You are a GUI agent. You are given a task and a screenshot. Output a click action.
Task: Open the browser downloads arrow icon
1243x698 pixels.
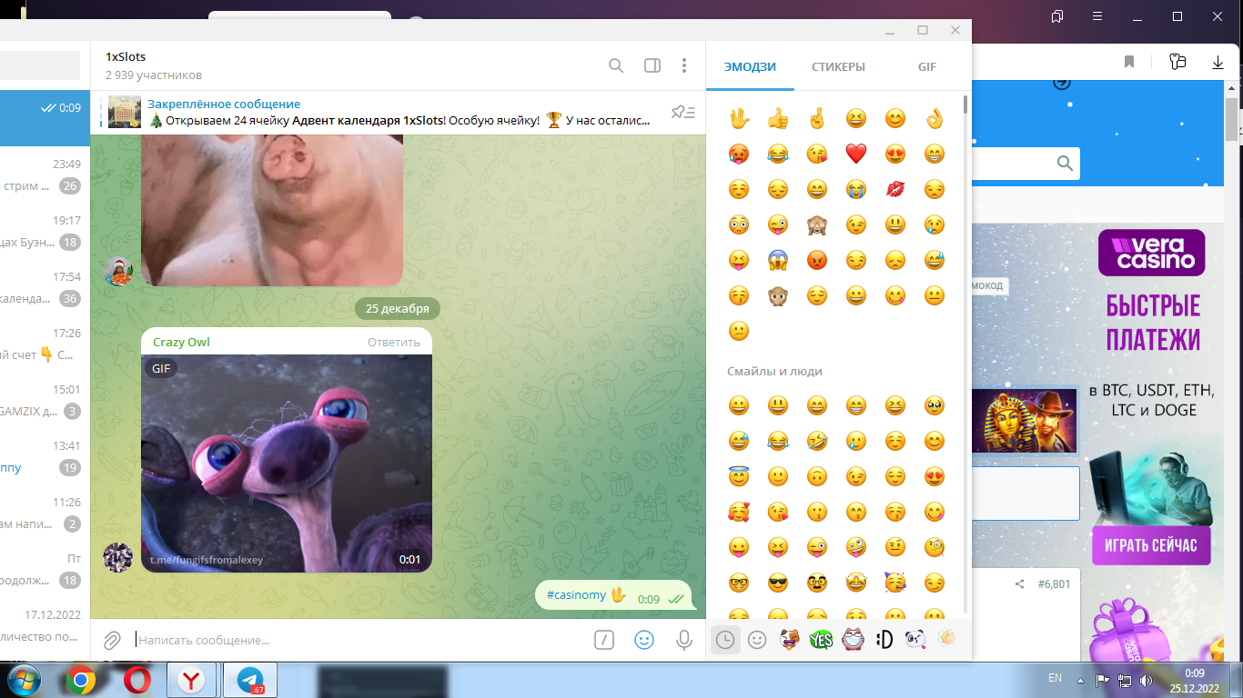click(1218, 62)
